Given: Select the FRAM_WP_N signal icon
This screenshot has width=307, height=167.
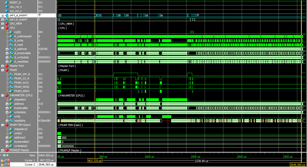Looking at the screenshot, I should (11, 74).
